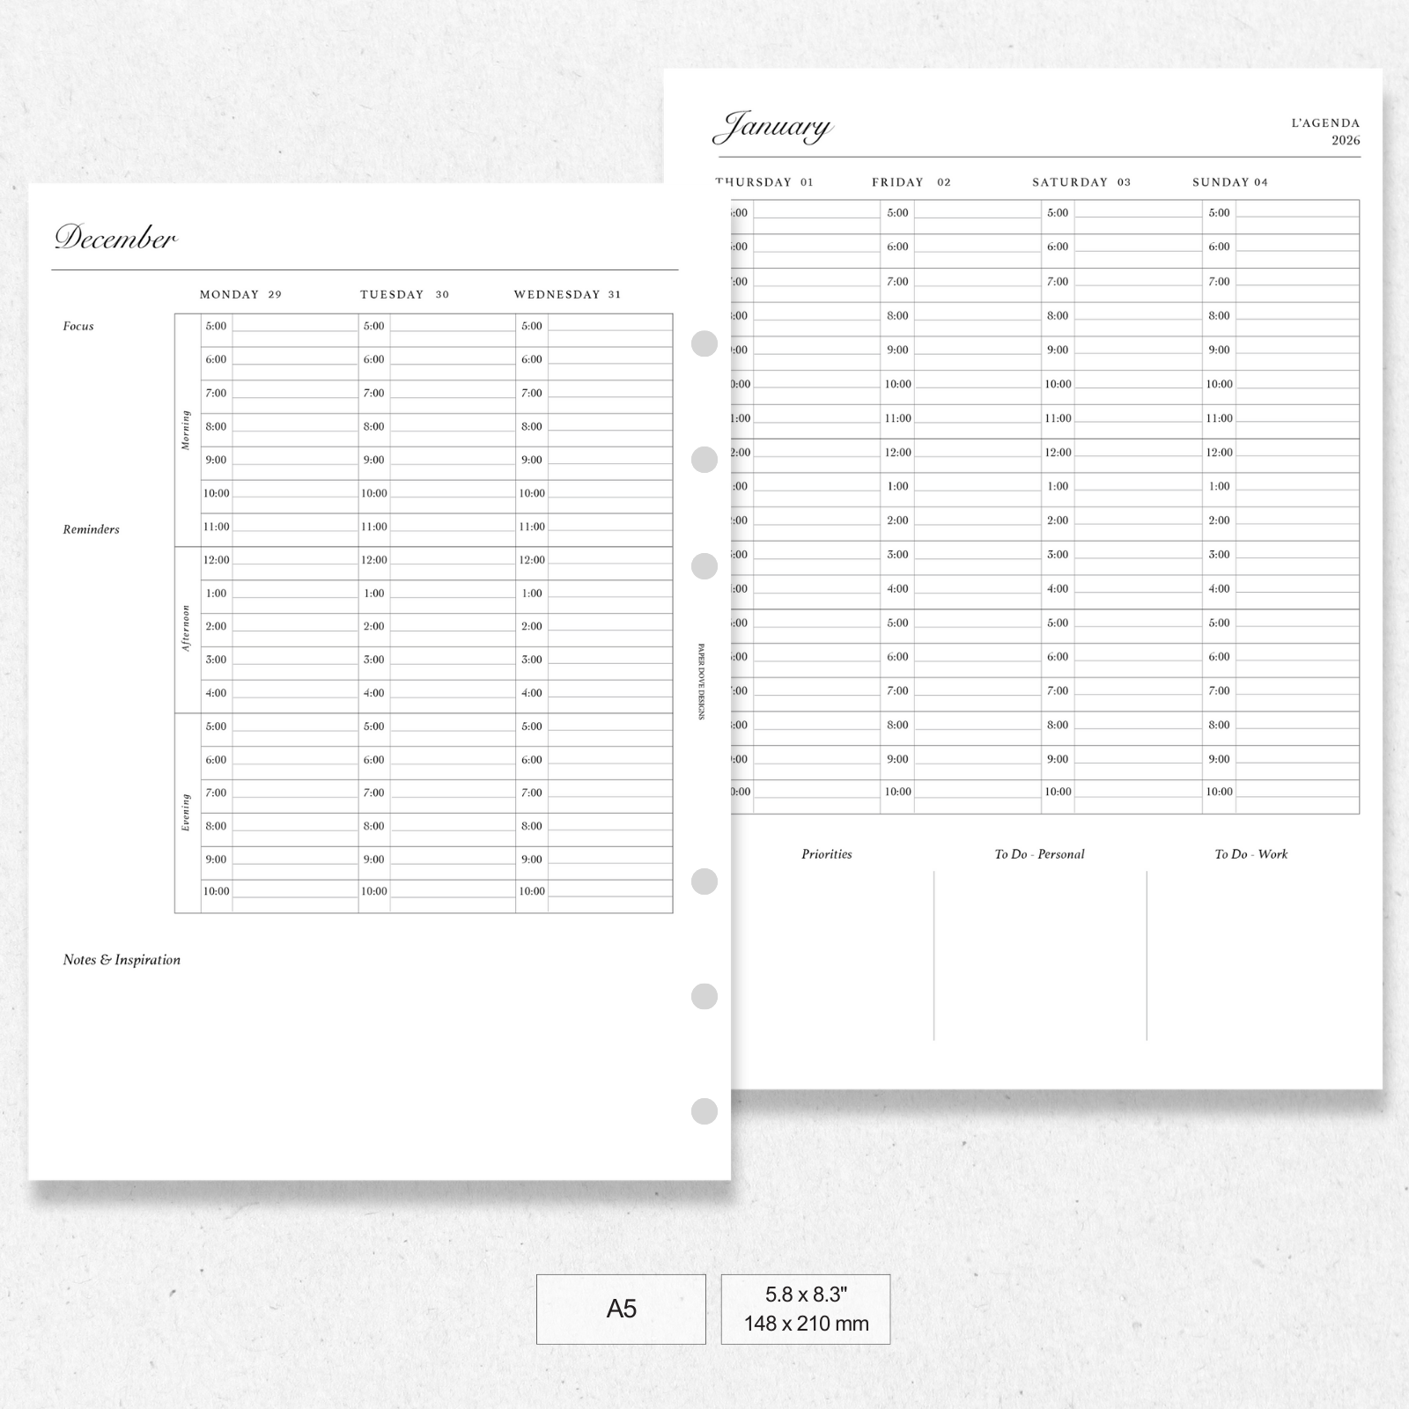Click the To Do - Work heading
Screen dimensions: 1409x1409
point(1250,854)
